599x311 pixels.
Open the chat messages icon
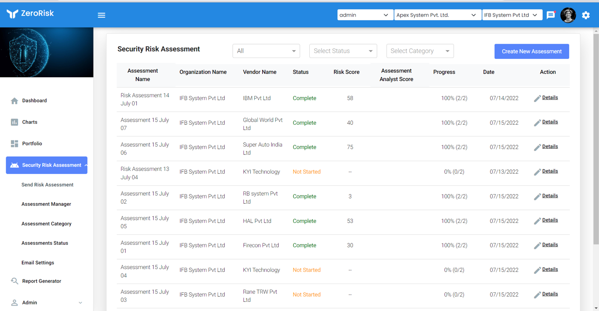coord(551,15)
